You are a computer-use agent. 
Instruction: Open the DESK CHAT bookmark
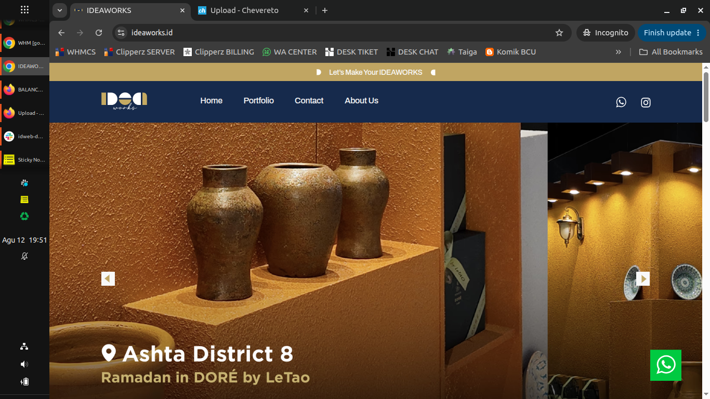pos(413,52)
